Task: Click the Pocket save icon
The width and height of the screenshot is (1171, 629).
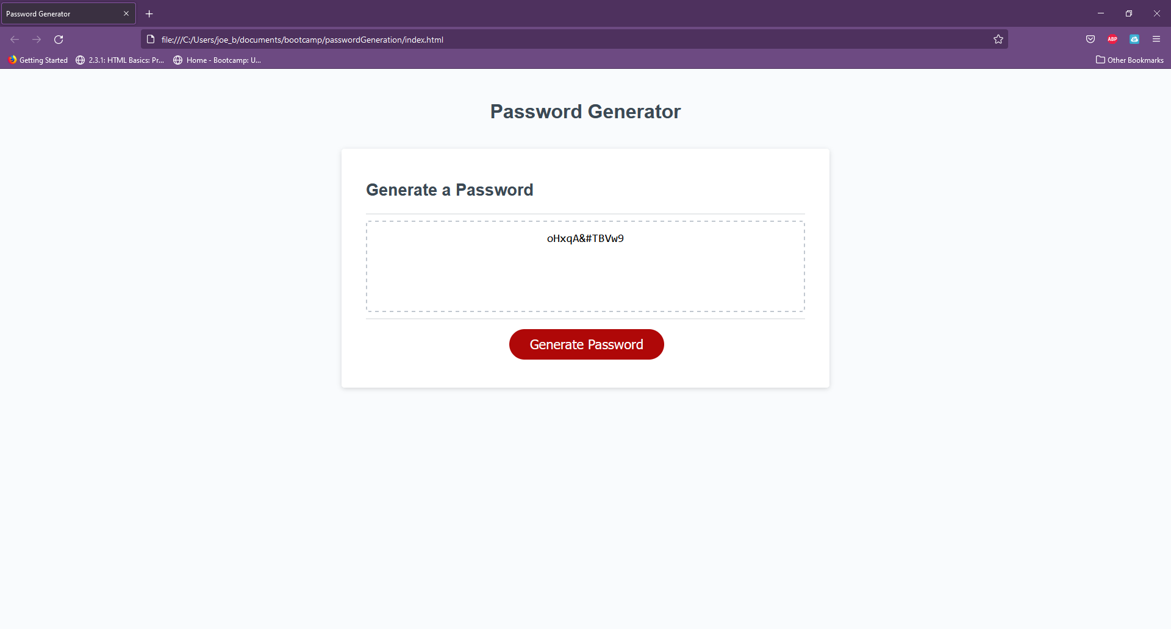Action: point(1090,39)
